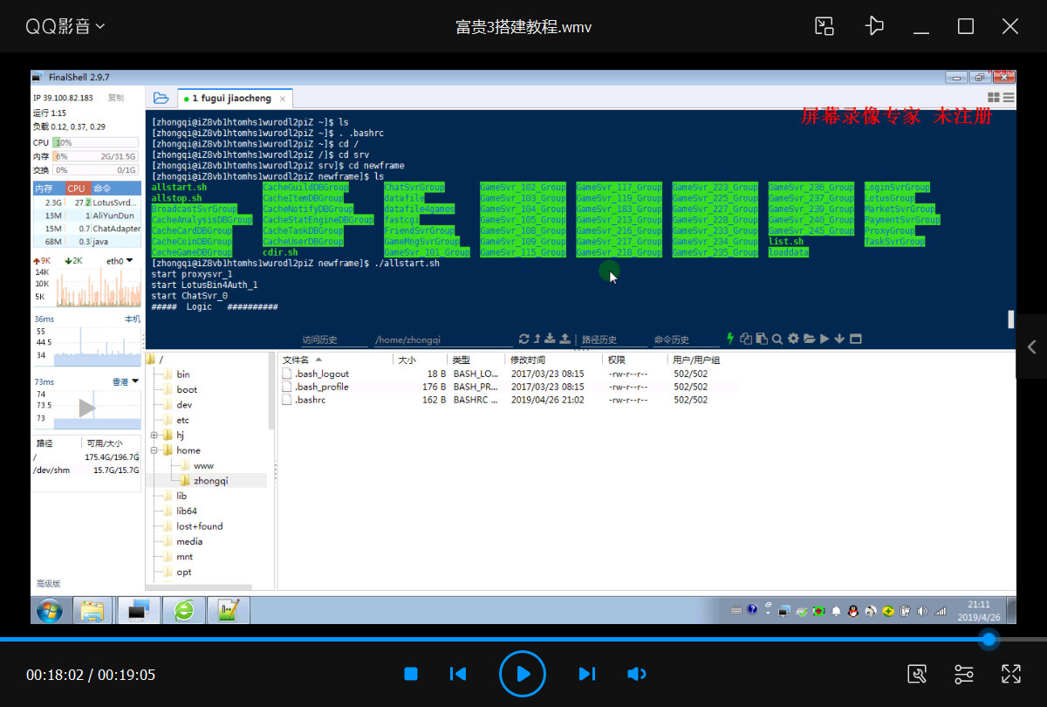Click the playback progress slider handle
Viewport: 1047px width, 707px height.
[989, 640]
